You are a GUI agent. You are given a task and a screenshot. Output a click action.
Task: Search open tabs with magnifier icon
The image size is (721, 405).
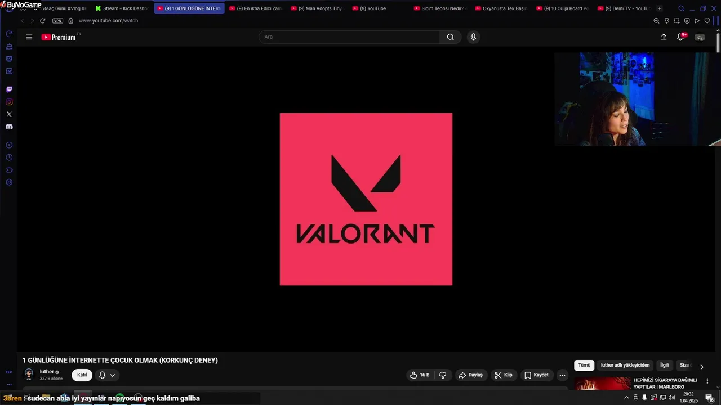(681, 8)
